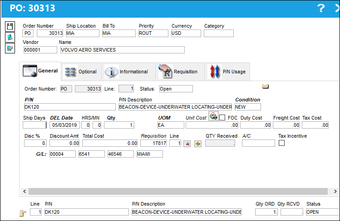Click the save floppy disk icon
The width and height of the screenshot is (340, 221).
pos(10,26)
